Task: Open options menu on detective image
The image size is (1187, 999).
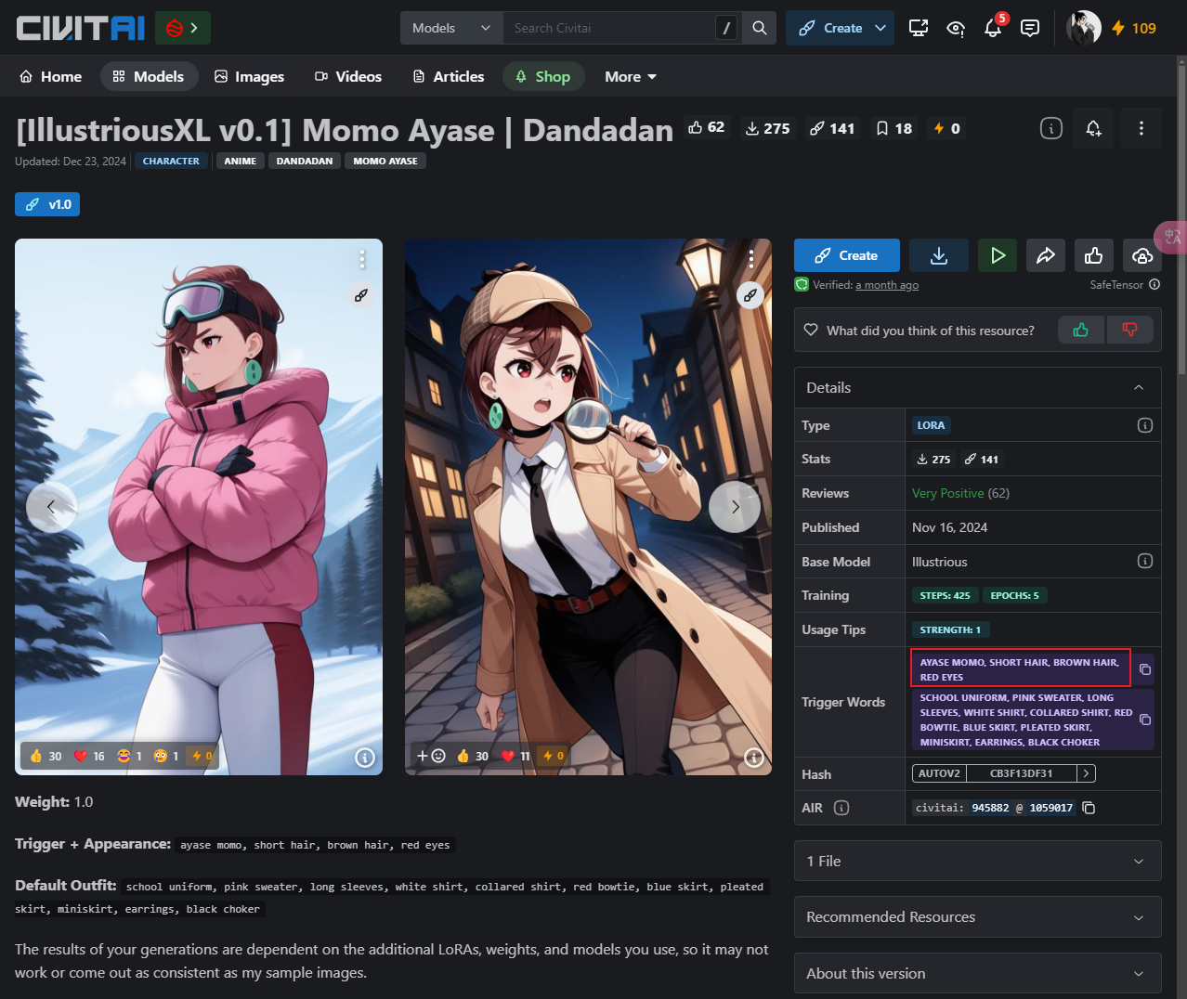Action: pyautogui.click(x=751, y=259)
